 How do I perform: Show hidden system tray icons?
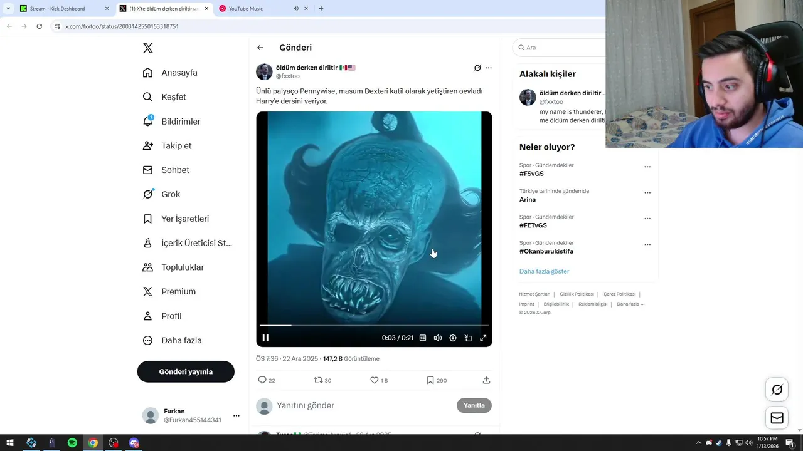coord(699,443)
